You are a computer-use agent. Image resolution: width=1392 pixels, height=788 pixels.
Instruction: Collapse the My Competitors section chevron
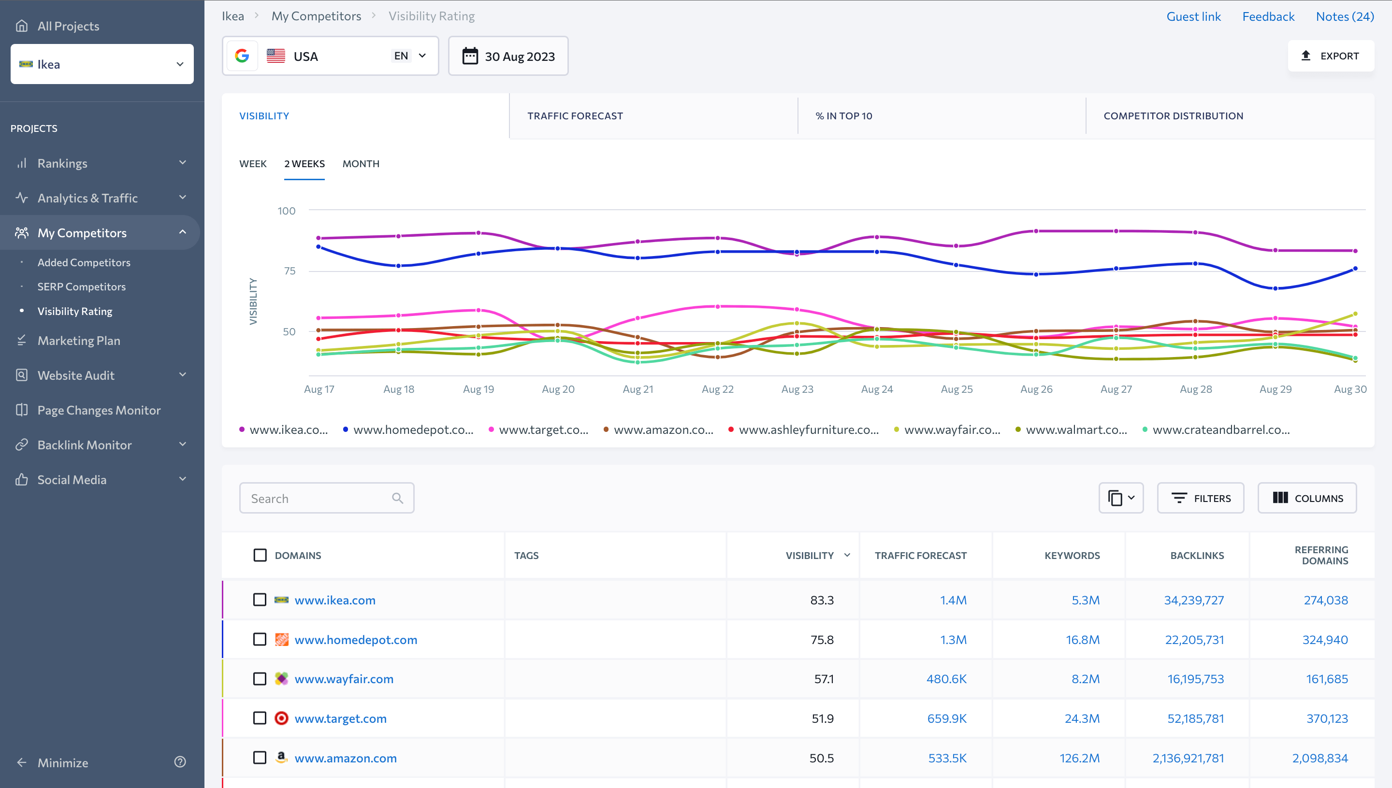pos(183,232)
